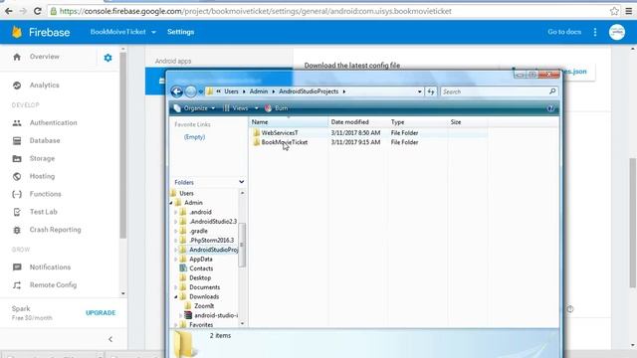This screenshot has height=358, width=637.
Task: Collapse the Admin tree node
Action: click(171, 203)
